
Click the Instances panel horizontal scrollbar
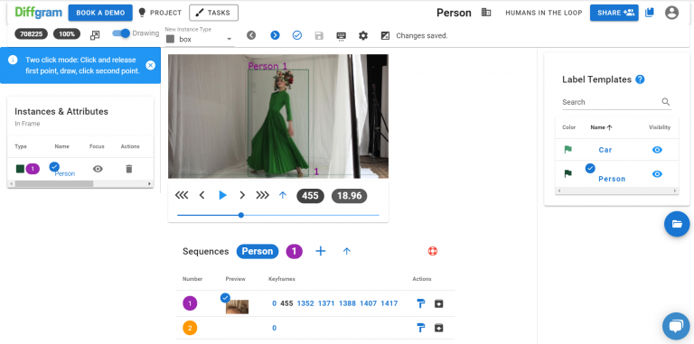pyautogui.click(x=54, y=183)
